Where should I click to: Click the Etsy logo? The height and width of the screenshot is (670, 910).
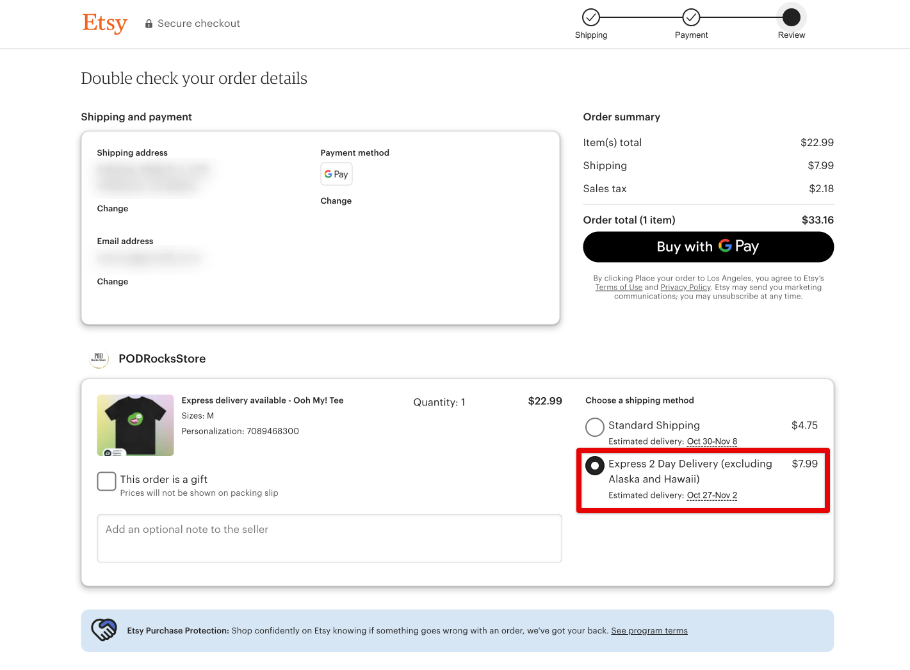[x=104, y=24]
